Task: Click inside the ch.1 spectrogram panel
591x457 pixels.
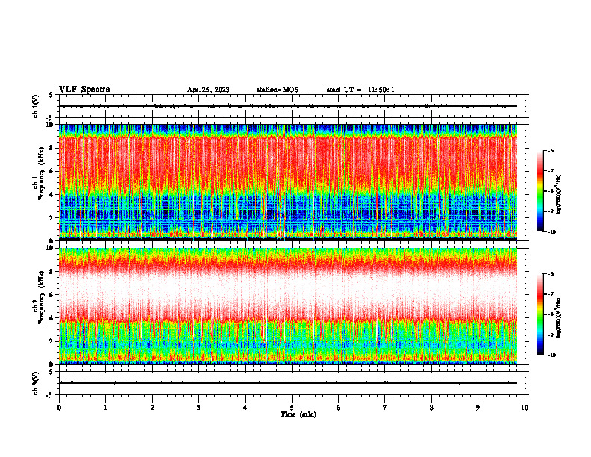Action: coord(288,182)
